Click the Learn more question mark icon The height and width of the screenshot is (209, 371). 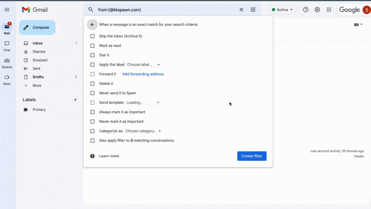tap(92, 156)
